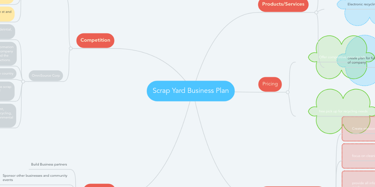Viewport: 375px width, 187px height.
Task: Select the Pricing topic node
Action: click(x=270, y=84)
